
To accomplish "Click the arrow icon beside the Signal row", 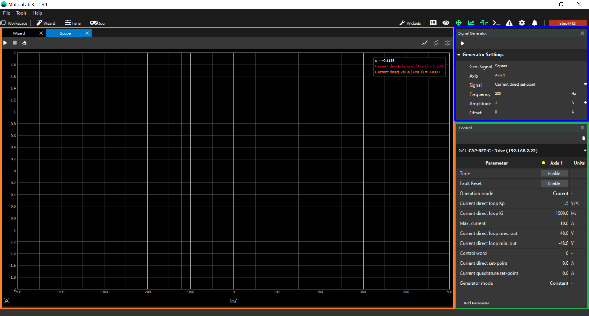I will point(585,84).
